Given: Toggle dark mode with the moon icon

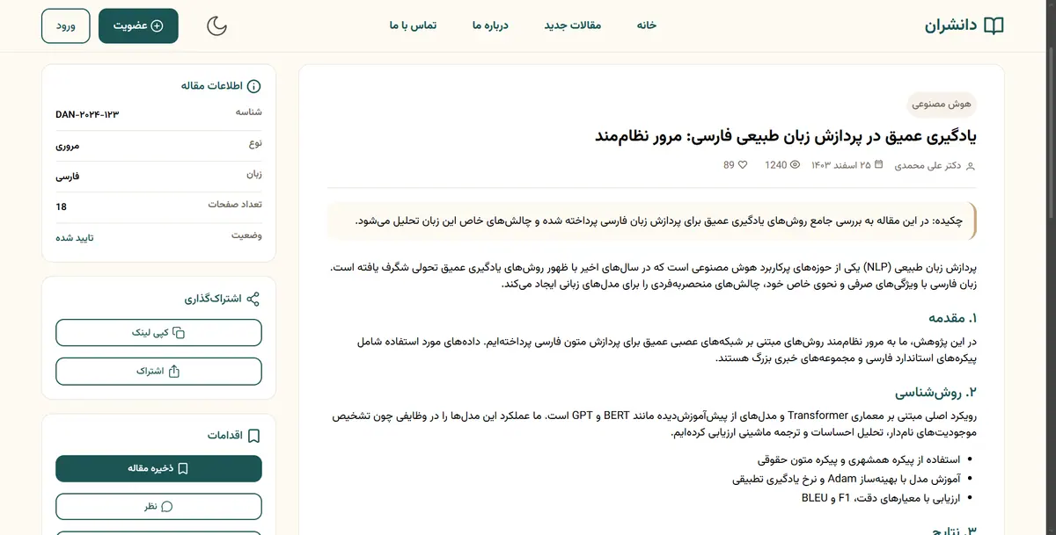Looking at the screenshot, I should [x=216, y=25].
